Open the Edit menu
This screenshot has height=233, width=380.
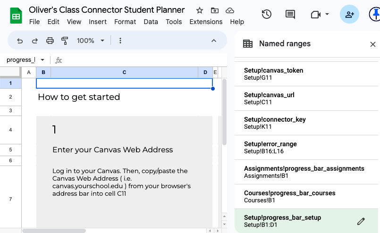point(53,22)
